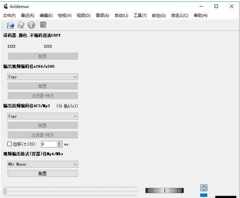Open a video file with the folder icon

point(11,25)
